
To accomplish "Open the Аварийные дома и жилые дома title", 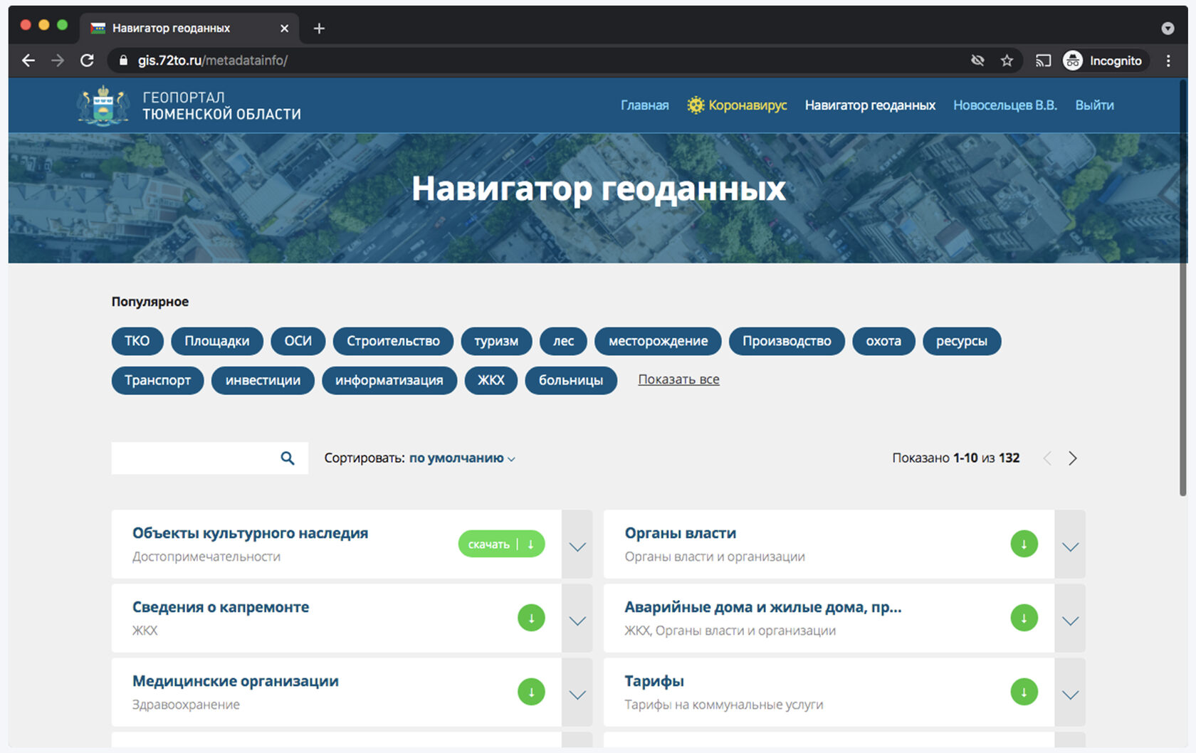I will click(763, 607).
